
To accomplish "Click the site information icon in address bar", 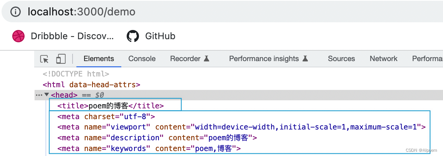I will tap(15, 12).
